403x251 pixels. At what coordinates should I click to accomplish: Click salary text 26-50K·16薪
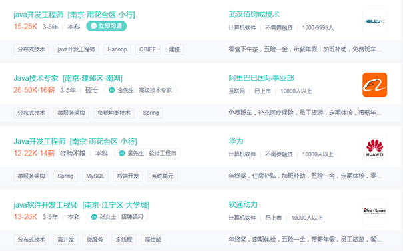coord(34,90)
